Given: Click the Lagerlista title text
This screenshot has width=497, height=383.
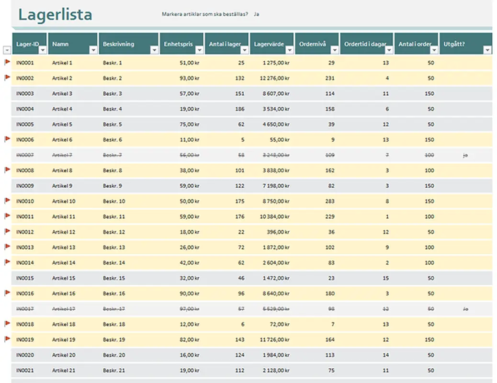Looking at the screenshot, I should tap(55, 14).
